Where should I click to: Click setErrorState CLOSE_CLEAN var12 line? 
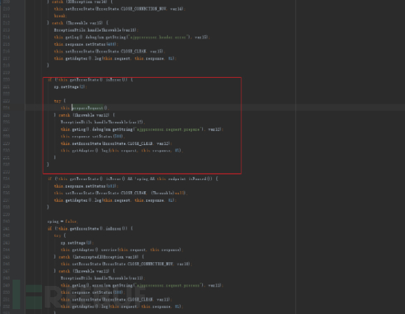(x=116, y=144)
